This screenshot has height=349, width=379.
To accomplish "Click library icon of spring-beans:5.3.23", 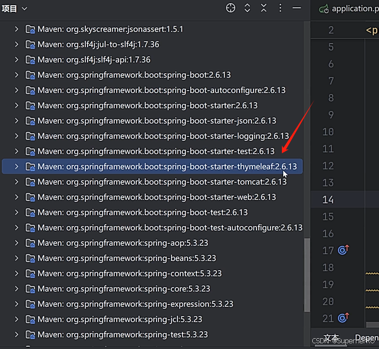I will coord(31,258).
